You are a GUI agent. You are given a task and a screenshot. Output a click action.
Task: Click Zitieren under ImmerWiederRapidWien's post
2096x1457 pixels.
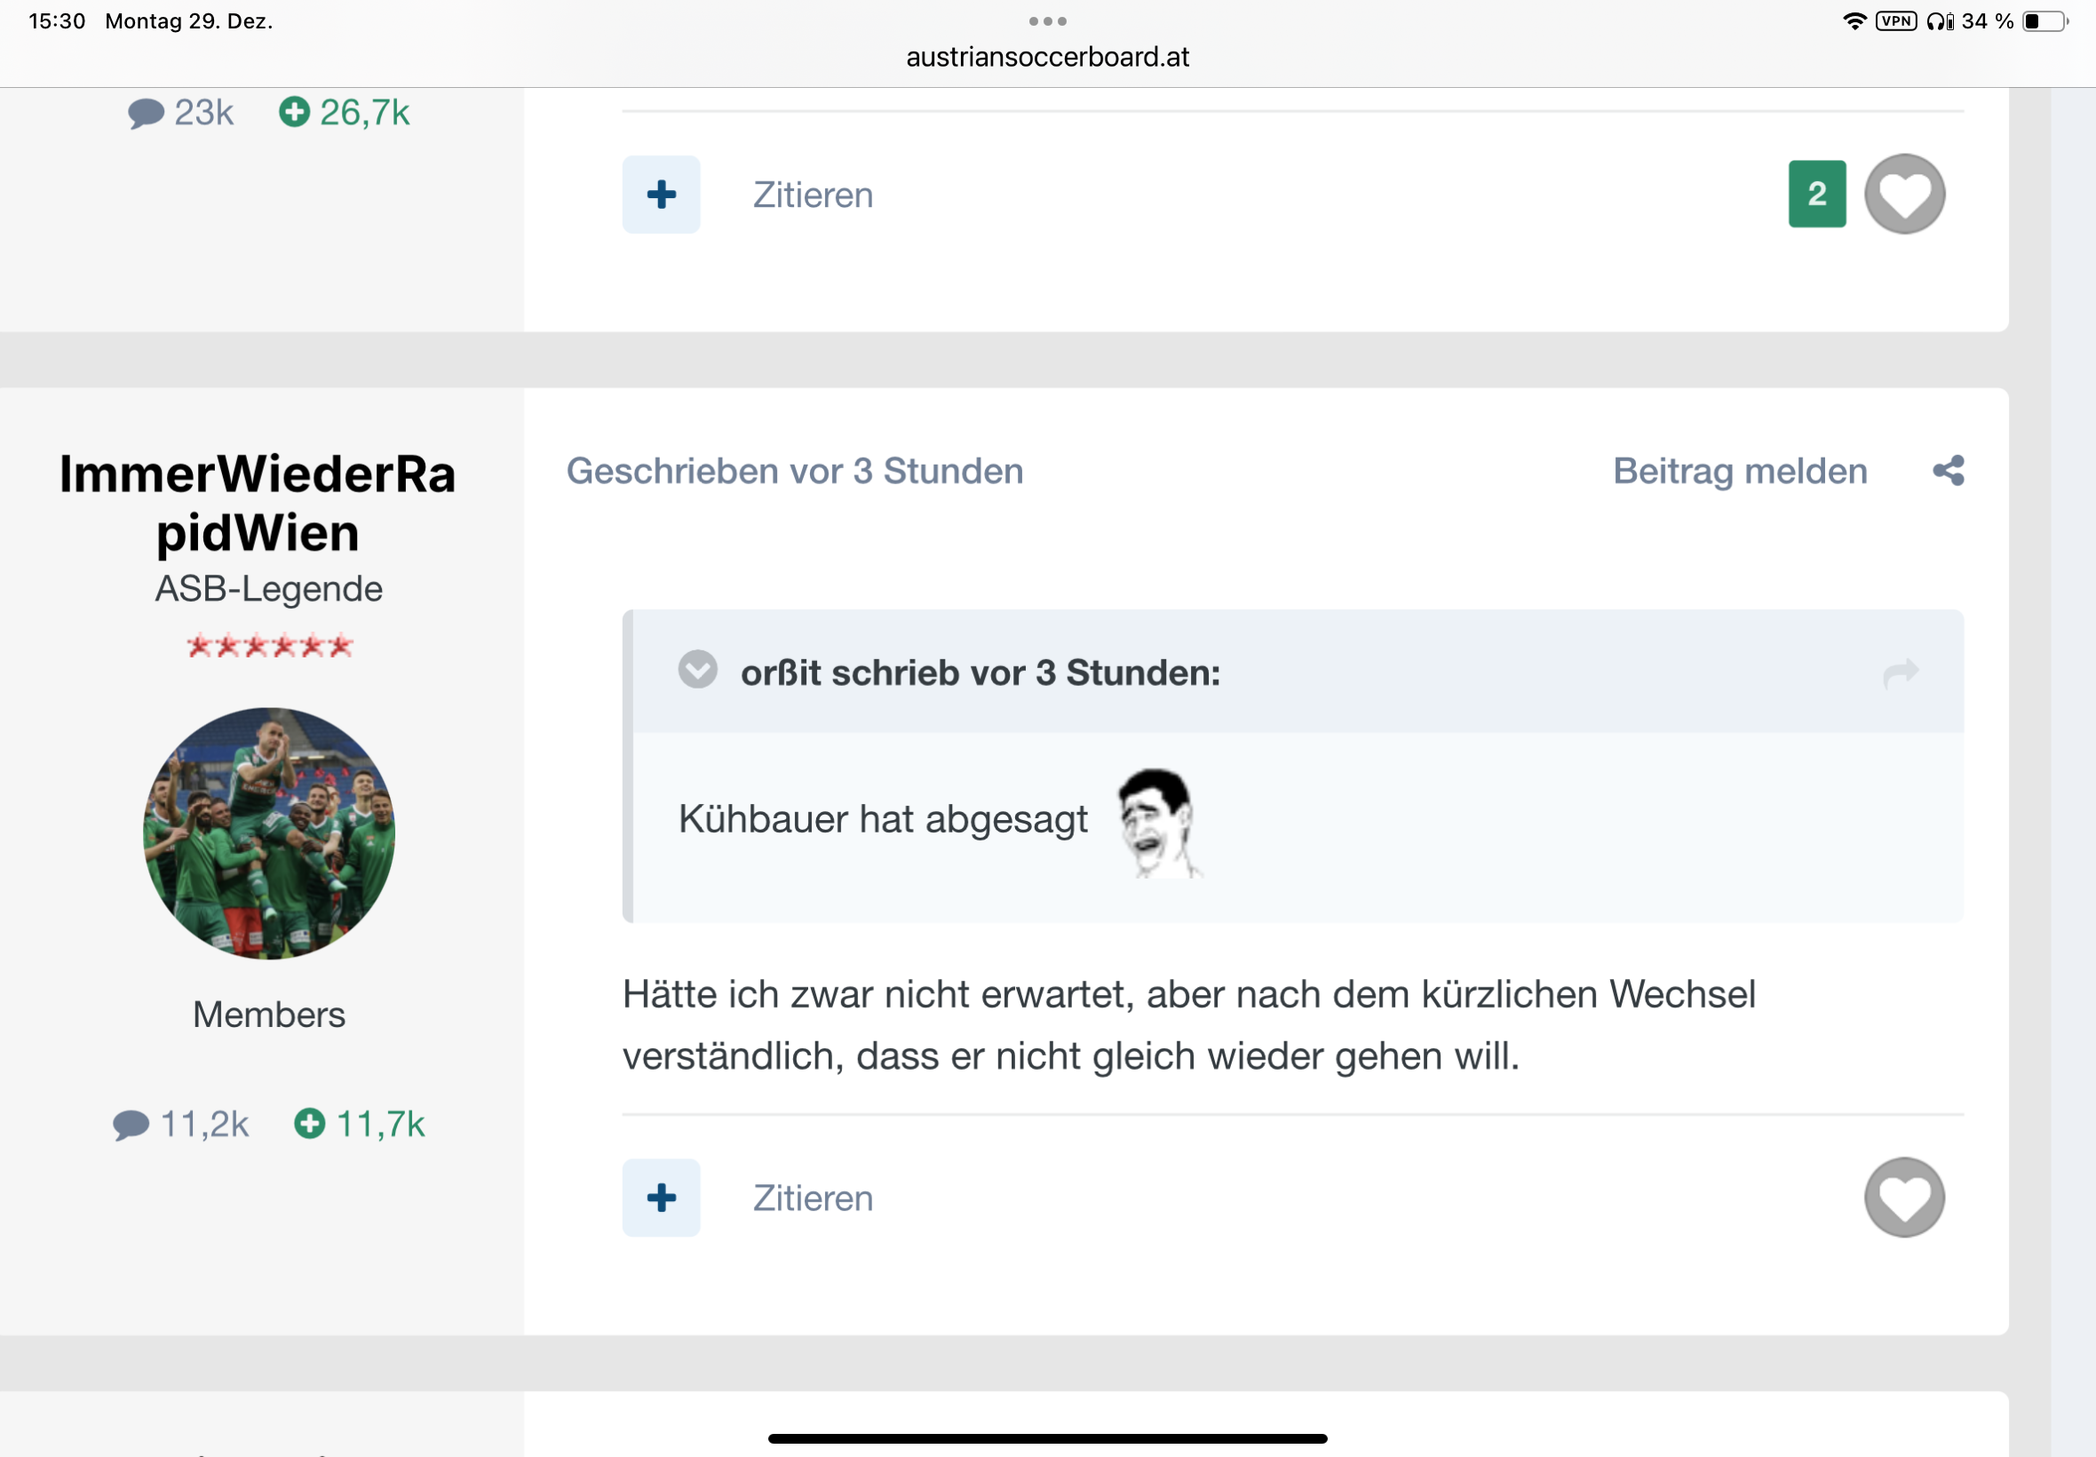pyautogui.click(x=812, y=1198)
